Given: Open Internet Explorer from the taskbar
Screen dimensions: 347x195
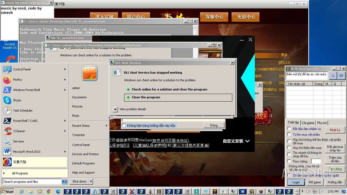Looking at the screenshot, I should 21,191.
